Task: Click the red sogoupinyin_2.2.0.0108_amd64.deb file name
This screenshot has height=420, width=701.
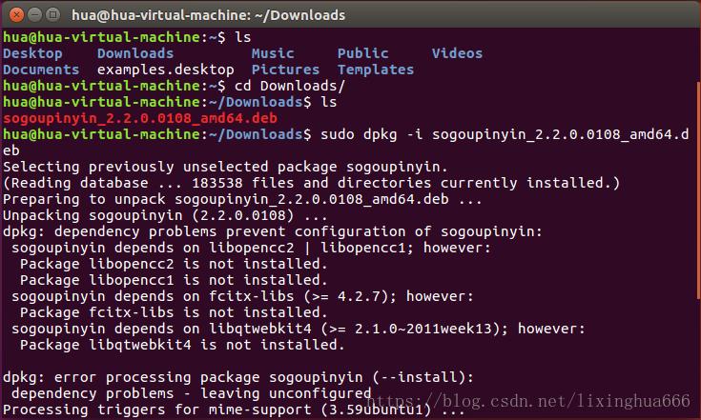Action: [140, 118]
